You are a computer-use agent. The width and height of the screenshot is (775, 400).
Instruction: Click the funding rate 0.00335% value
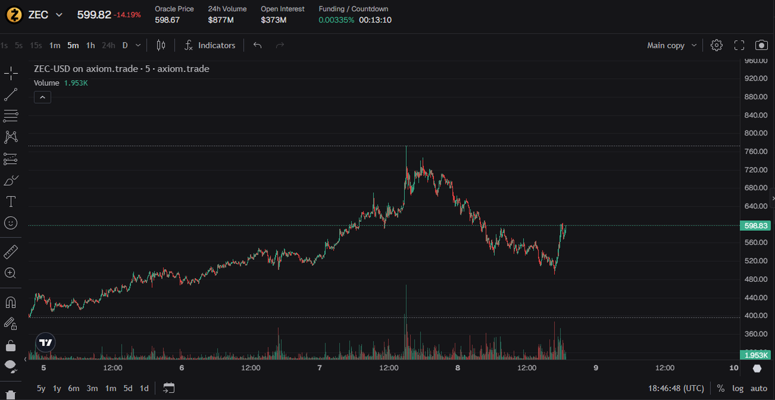coord(336,20)
